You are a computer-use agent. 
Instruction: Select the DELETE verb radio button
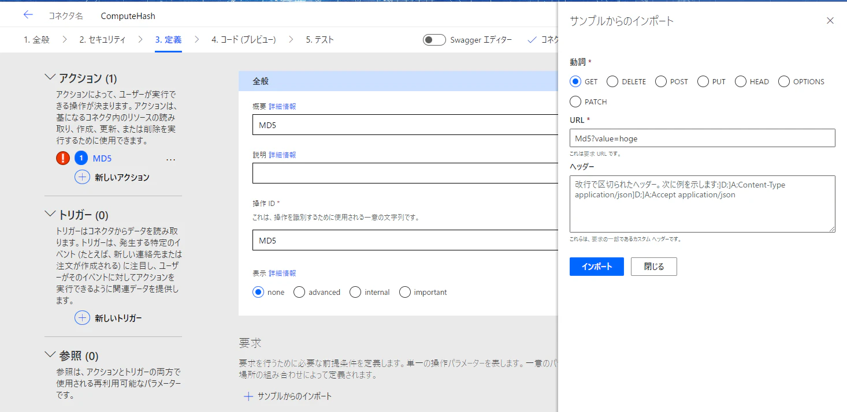612,81
